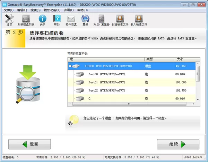The width and height of the screenshot is (208, 162).
Task: Click the horizontal scrollbar thumb in volume list
Action: 129,104
